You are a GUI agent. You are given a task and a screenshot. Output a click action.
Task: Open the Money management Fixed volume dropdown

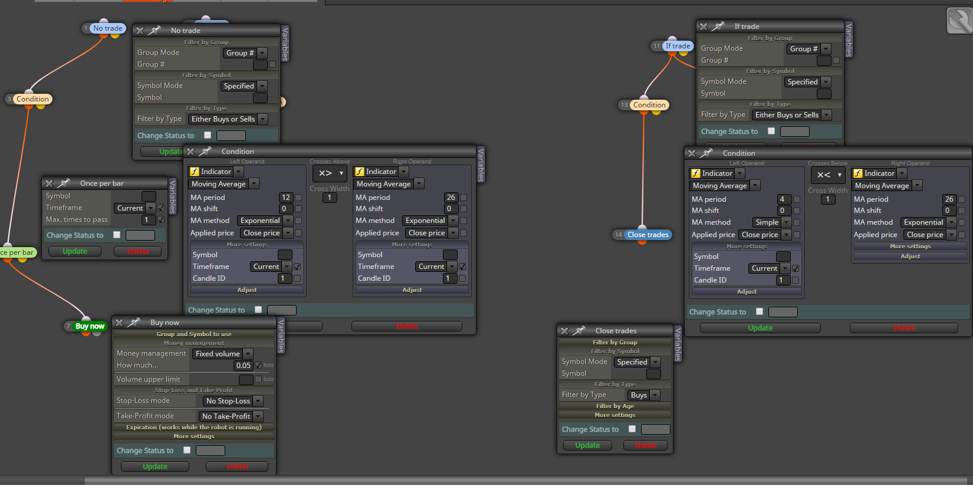pos(223,354)
